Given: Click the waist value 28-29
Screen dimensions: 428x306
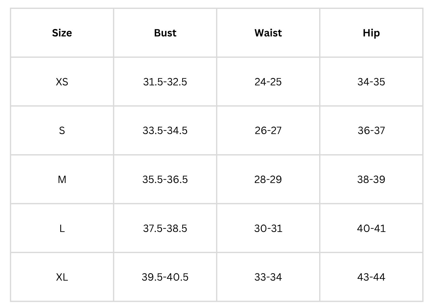Looking at the screenshot, I should (268, 179).
